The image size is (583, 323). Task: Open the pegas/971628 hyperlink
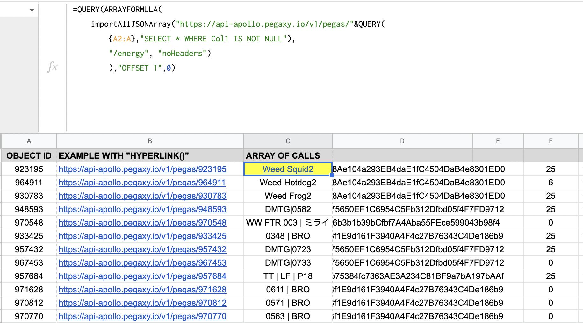point(142,290)
